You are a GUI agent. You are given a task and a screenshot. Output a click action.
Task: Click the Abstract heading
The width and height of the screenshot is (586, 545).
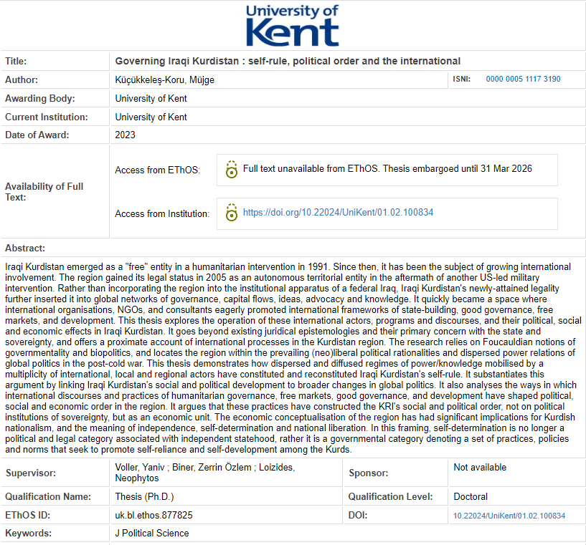[25, 248]
